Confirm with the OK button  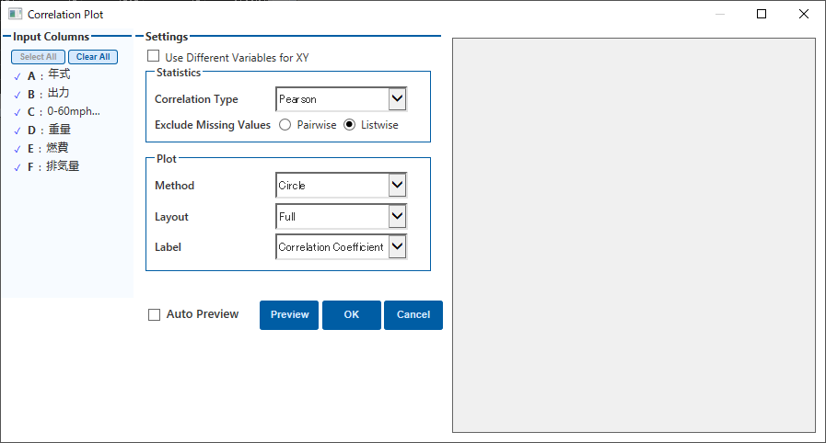(x=352, y=314)
